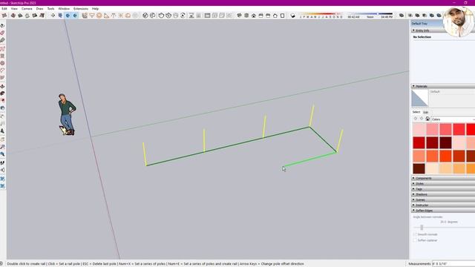Enable the Smooth normals checkbox

tap(415, 234)
